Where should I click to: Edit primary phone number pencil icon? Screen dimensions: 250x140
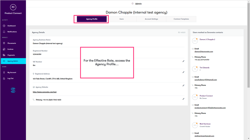coord(183,99)
